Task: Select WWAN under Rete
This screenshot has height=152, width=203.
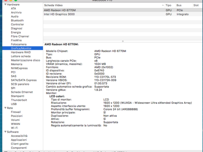Action: point(15,124)
